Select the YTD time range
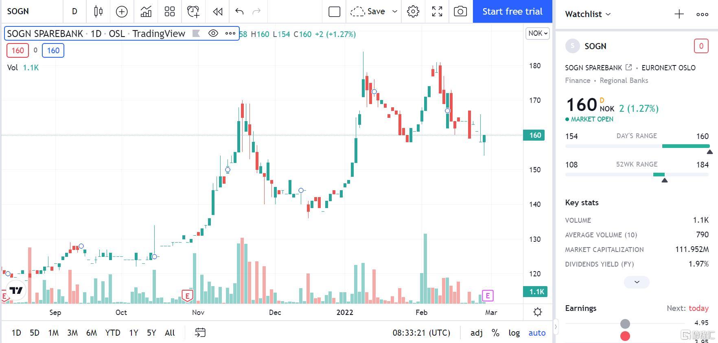The height and width of the screenshot is (343, 718). [x=113, y=333]
